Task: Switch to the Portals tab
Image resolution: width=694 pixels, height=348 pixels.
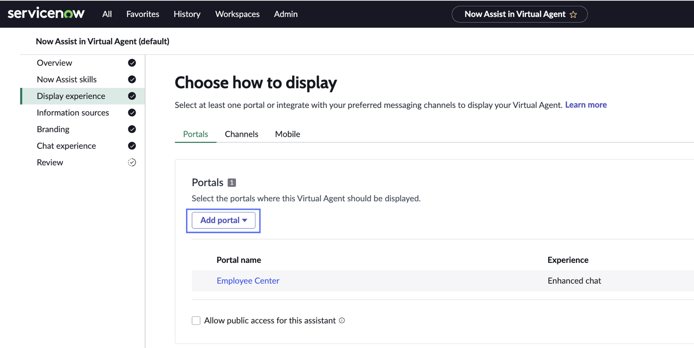Action: (x=196, y=134)
